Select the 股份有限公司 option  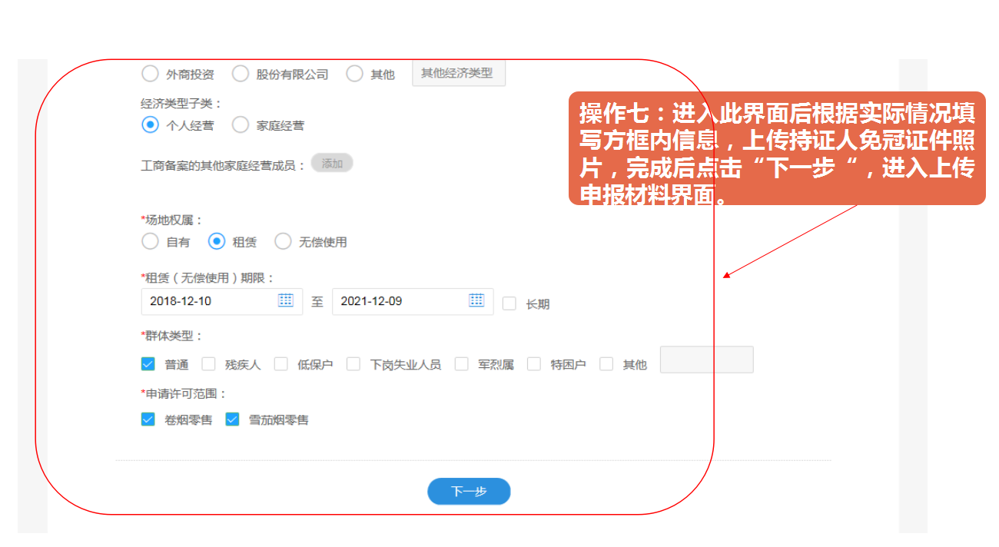tap(241, 74)
